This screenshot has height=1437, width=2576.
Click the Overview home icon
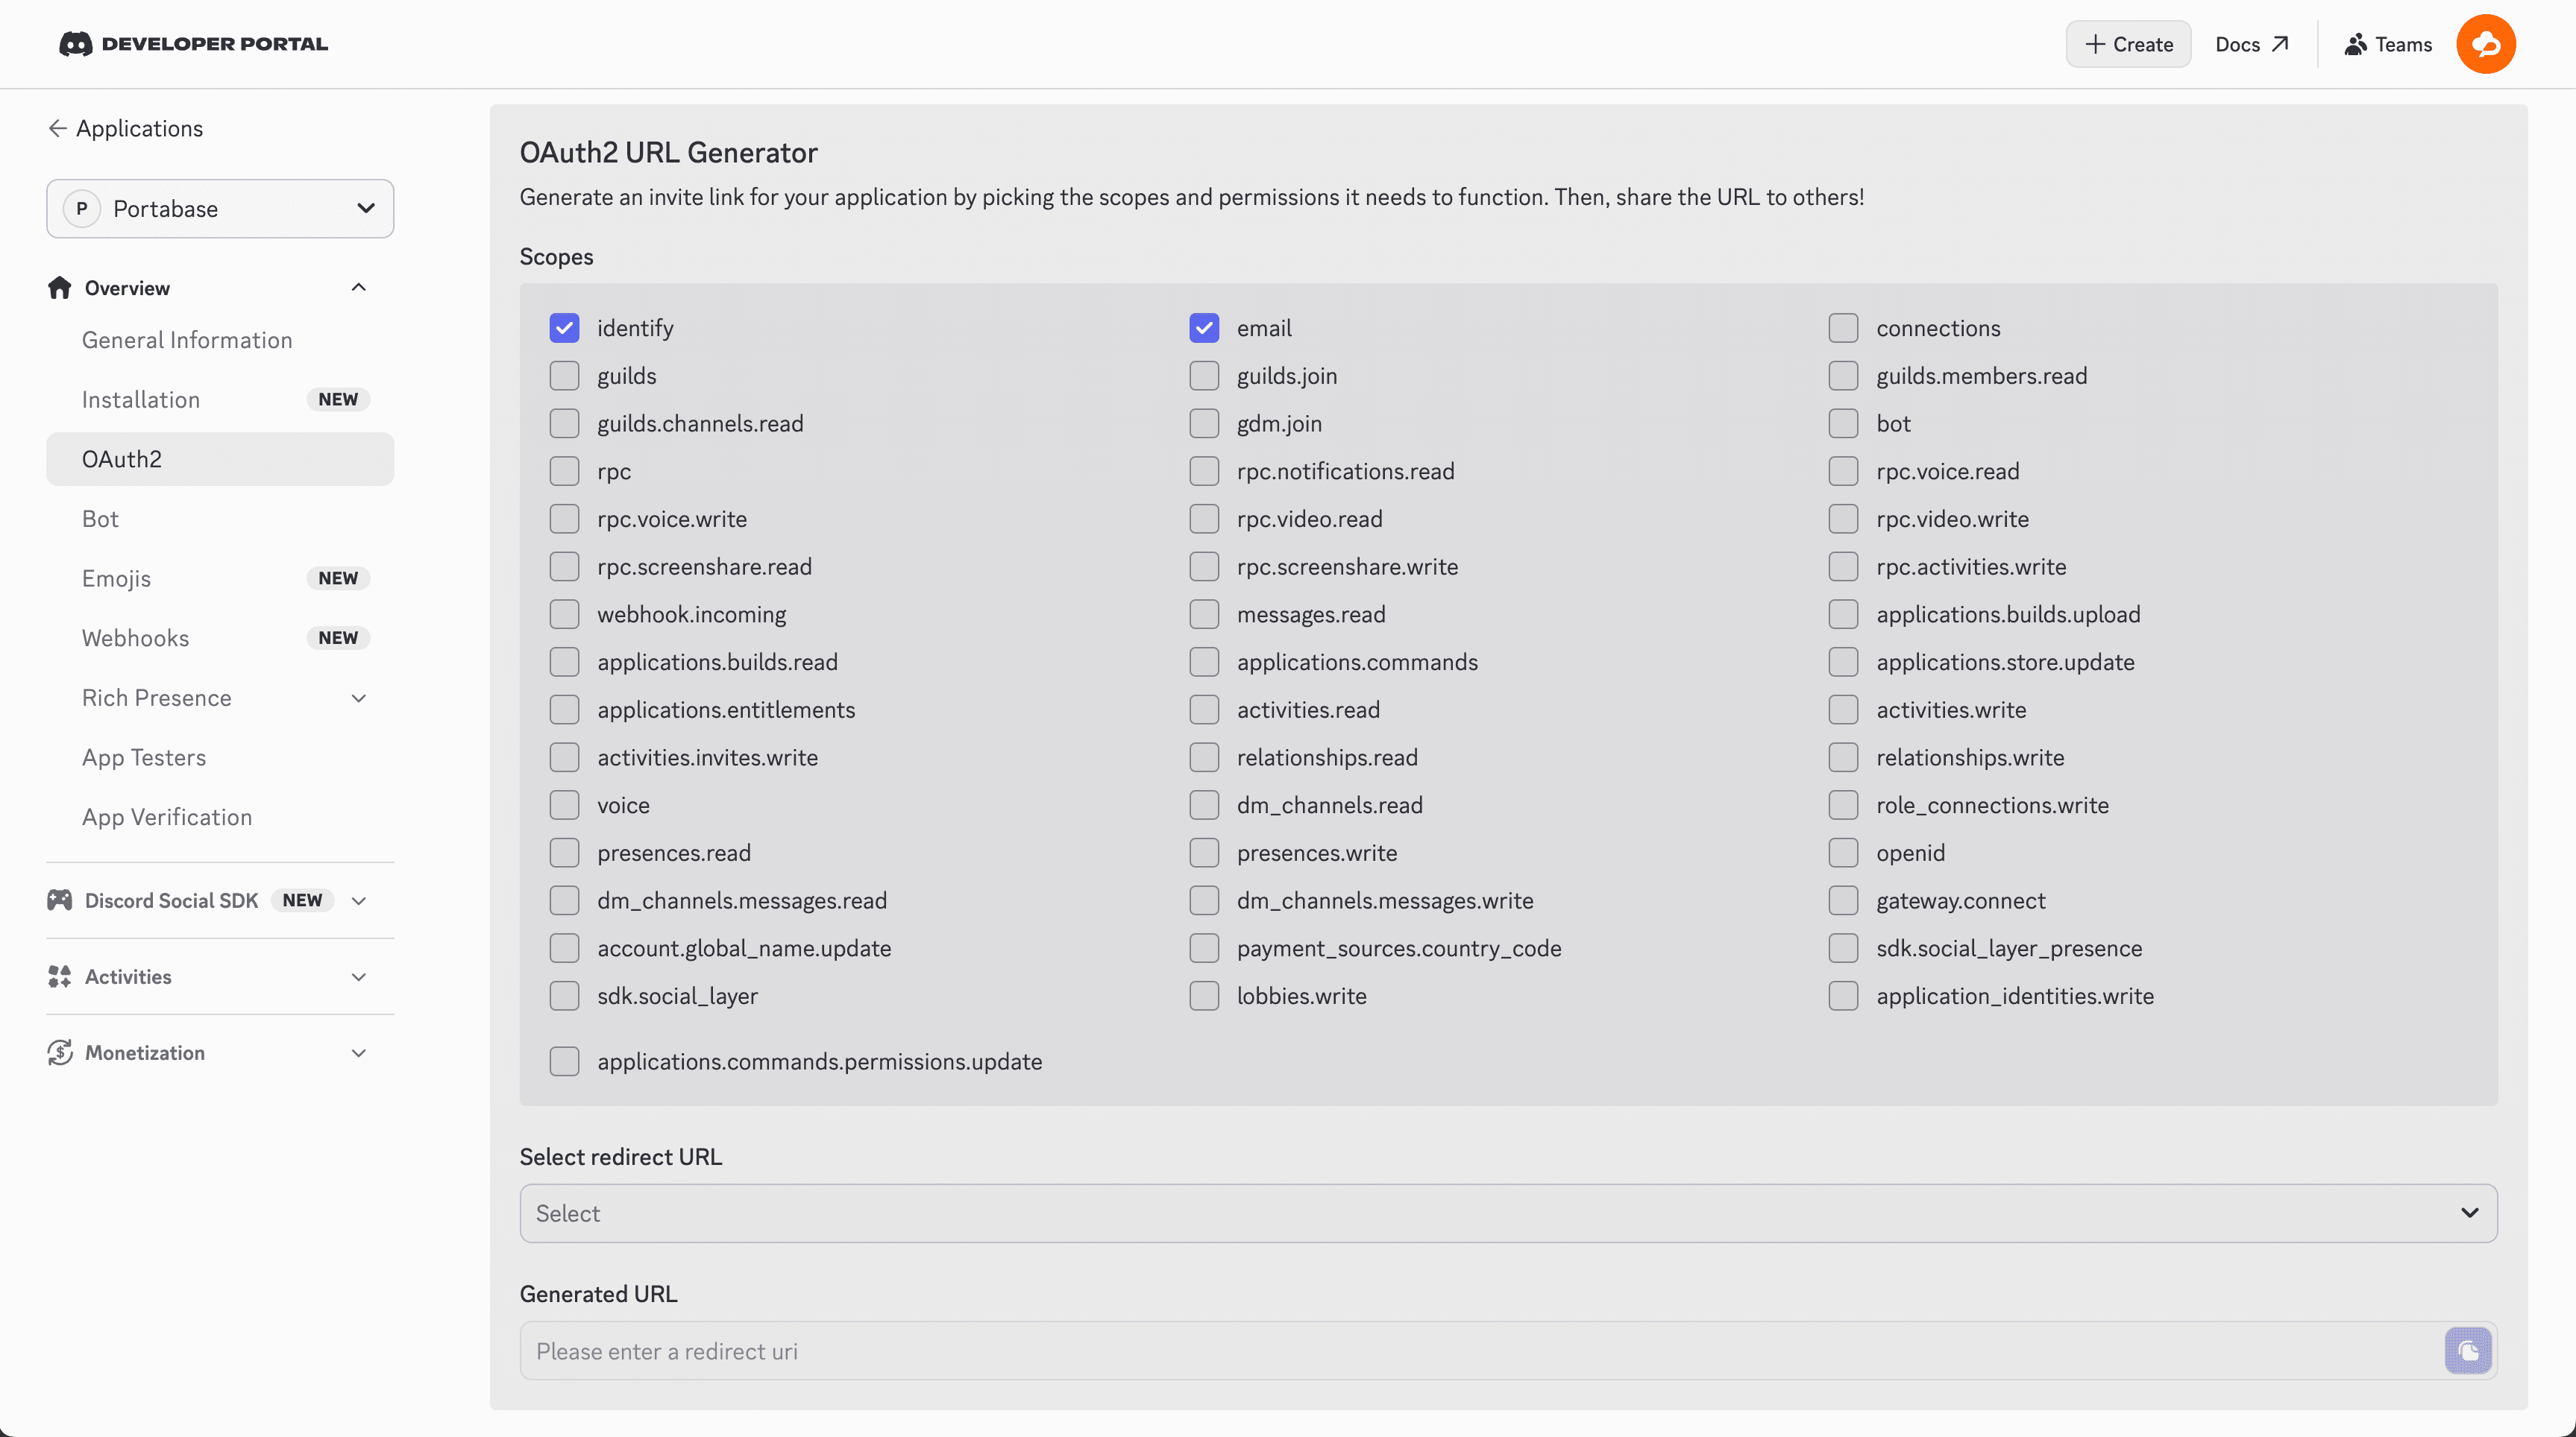point(59,288)
